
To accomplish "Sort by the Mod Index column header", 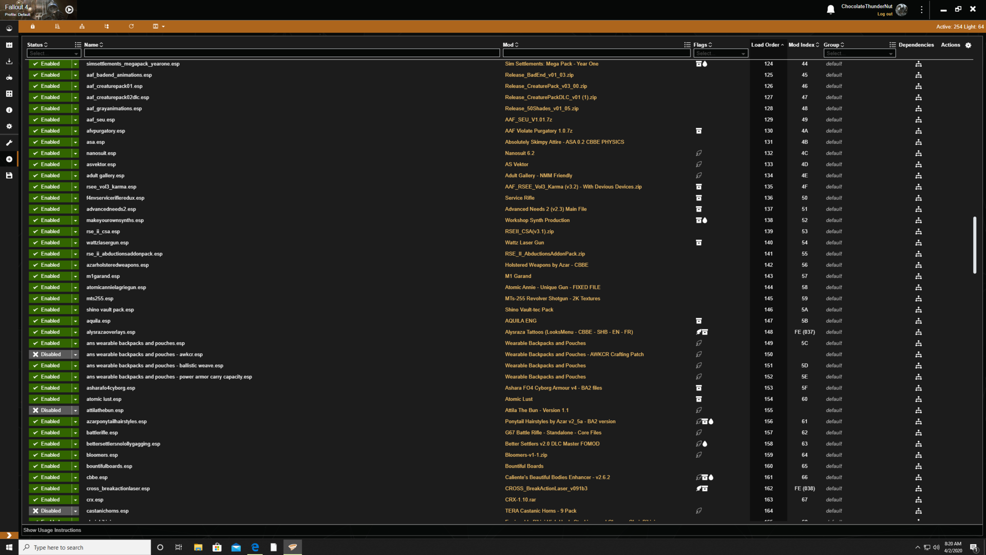I will (x=804, y=45).
